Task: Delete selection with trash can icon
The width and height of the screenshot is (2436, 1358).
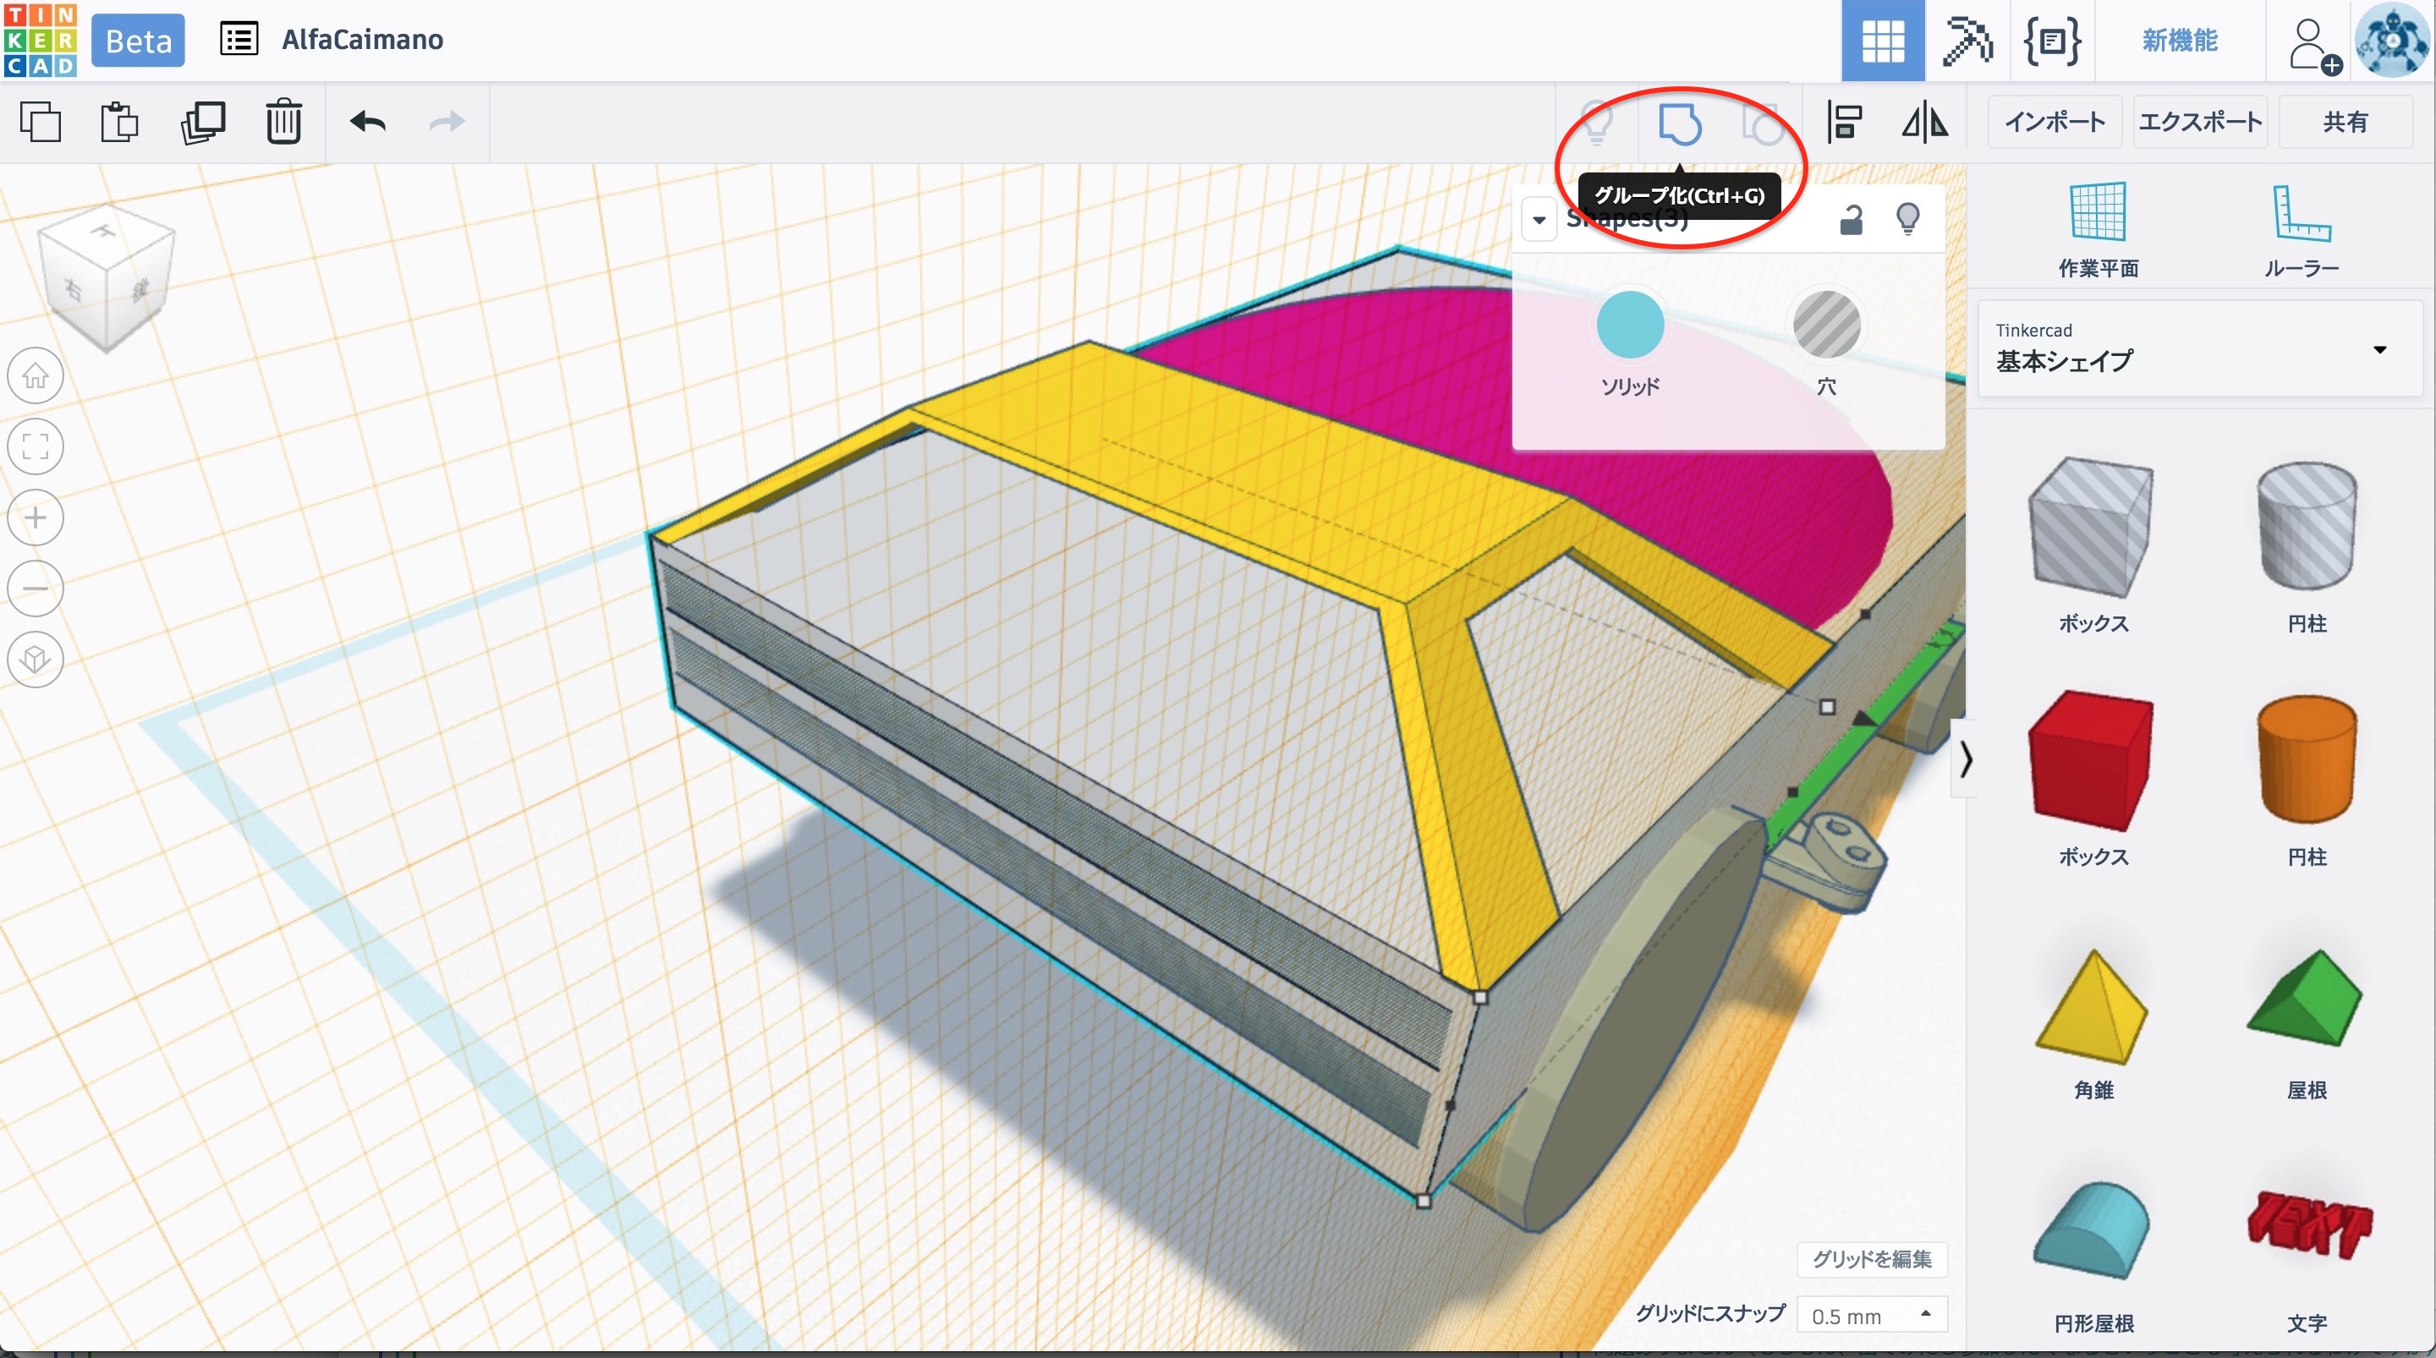Action: (283, 122)
